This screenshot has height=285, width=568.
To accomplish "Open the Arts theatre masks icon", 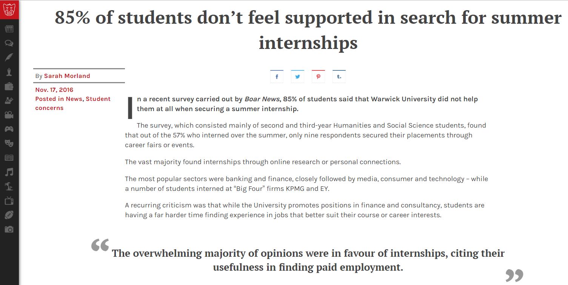I will click(9, 143).
